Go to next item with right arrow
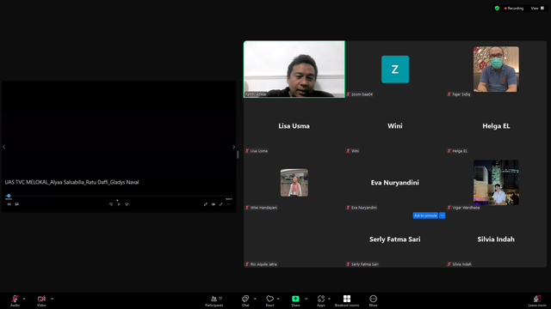The image size is (551, 309). click(233, 147)
